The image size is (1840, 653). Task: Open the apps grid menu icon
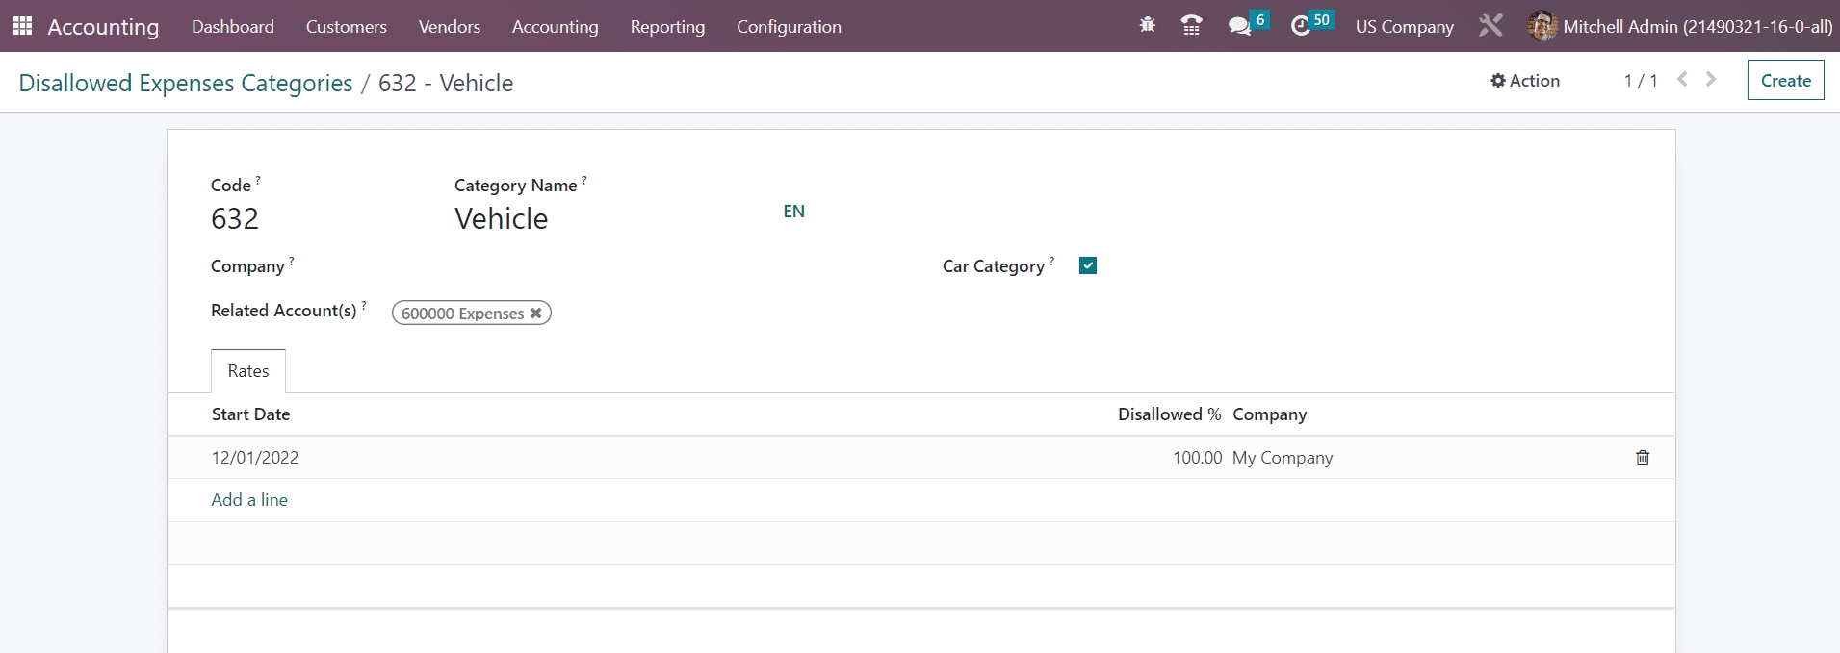(22, 26)
